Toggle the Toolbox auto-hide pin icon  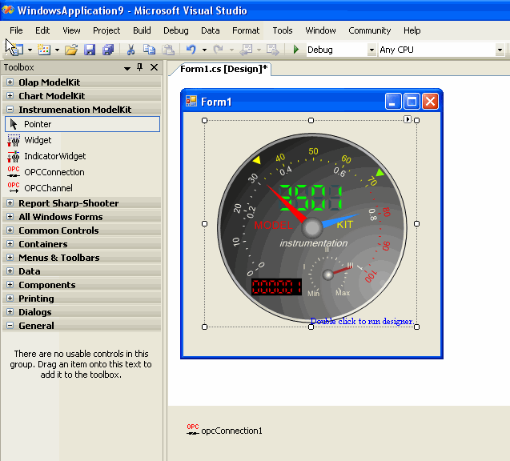[x=140, y=67]
